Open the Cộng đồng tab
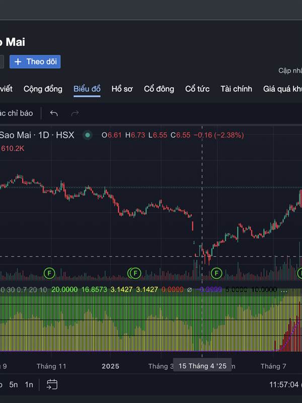The width and height of the screenshot is (302, 403). [x=43, y=89]
